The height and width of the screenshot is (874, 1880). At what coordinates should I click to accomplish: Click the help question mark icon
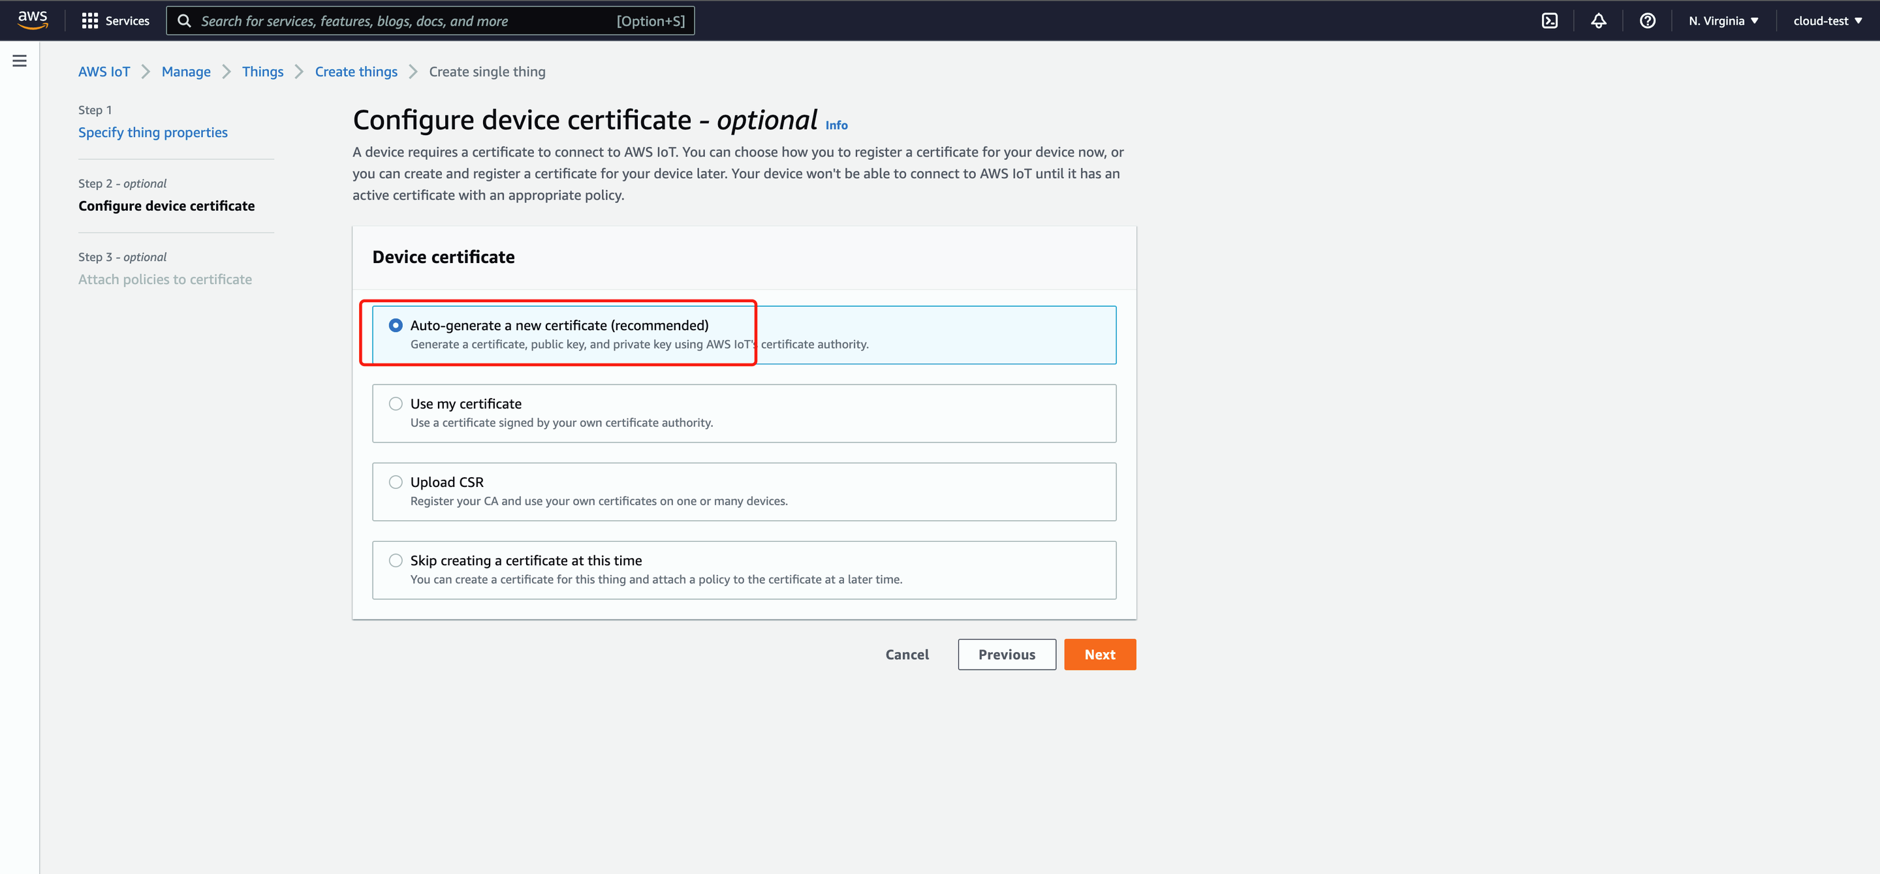(x=1649, y=20)
